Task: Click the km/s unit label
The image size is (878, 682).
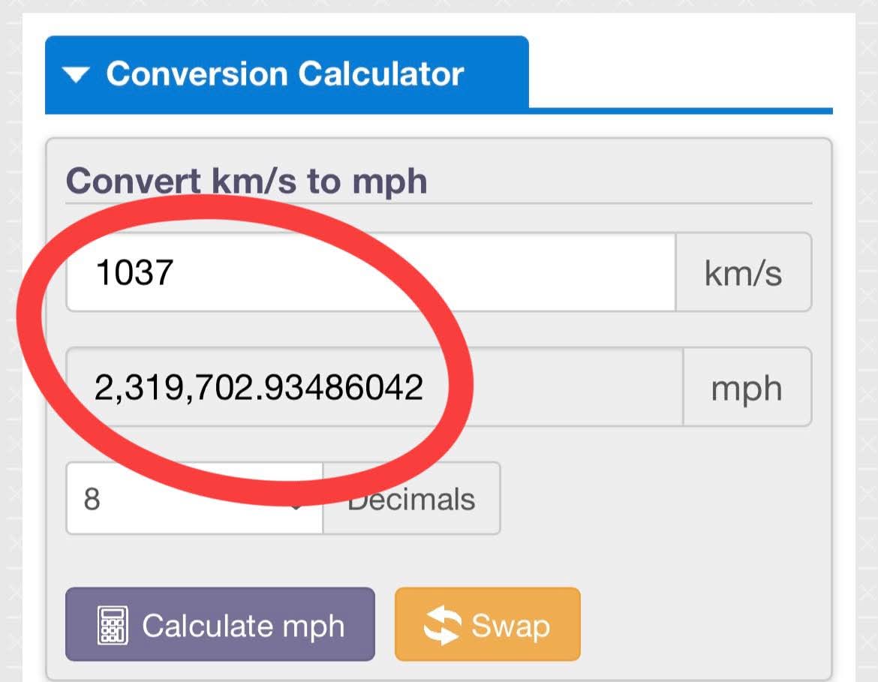Action: [743, 272]
